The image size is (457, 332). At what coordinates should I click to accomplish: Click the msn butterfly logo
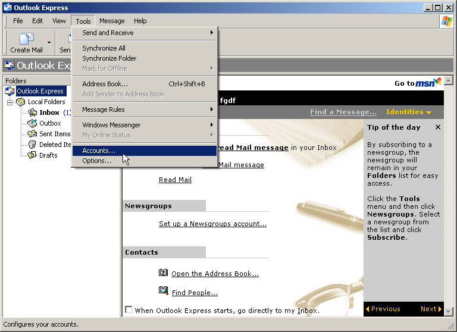point(437,82)
